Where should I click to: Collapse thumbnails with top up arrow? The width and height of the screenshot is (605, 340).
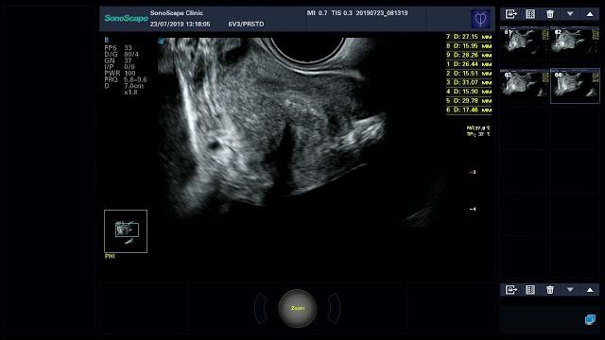pyautogui.click(x=590, y=14)
